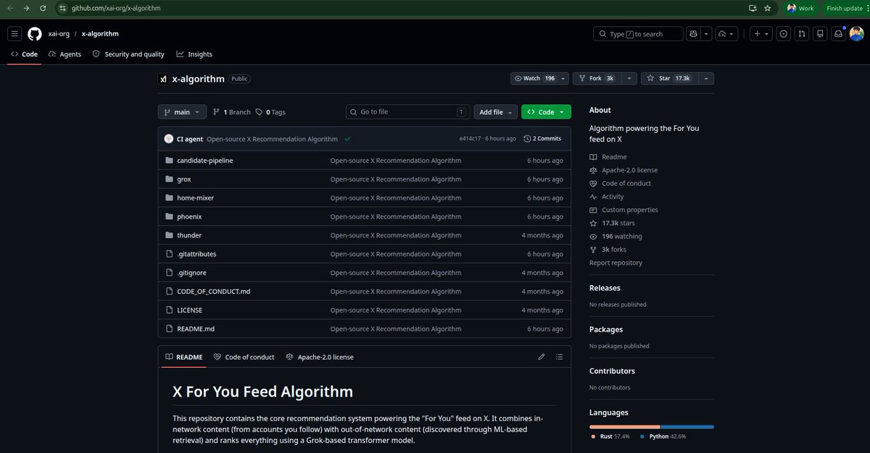Click the browser address bar URL
Screen dimensions: 870x453
[x=116, y=8]
